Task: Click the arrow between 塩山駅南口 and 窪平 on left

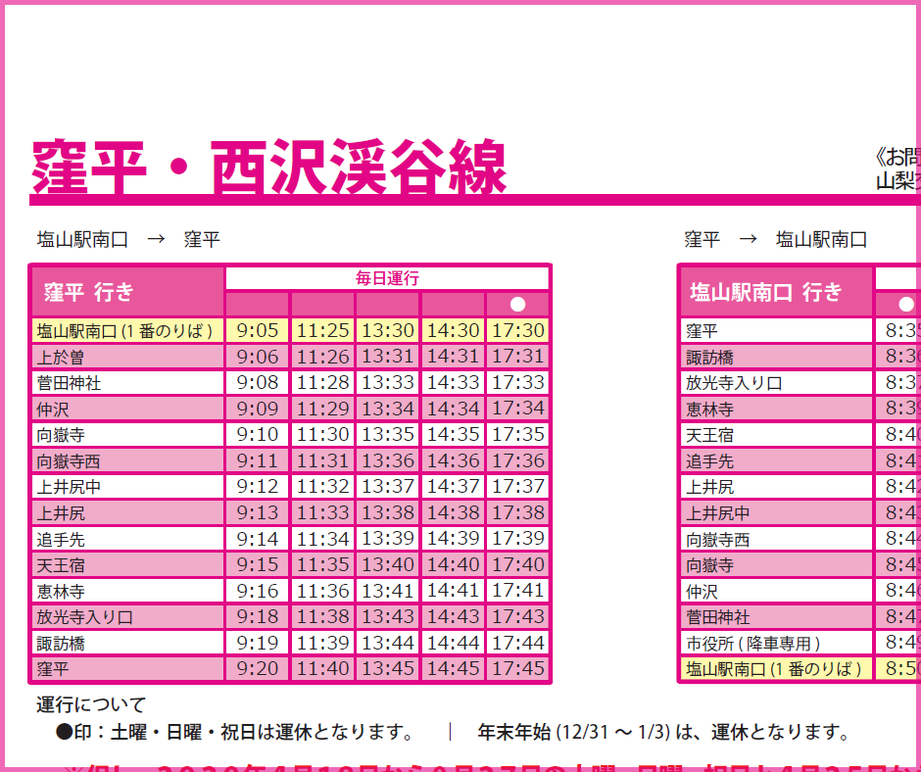Action: pos(156,239)
